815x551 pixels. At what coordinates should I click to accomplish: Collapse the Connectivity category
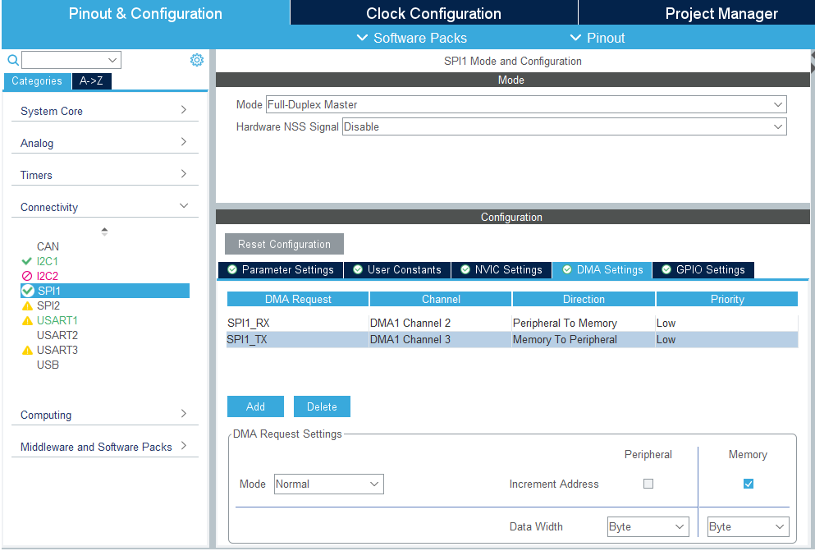point(104,207)
